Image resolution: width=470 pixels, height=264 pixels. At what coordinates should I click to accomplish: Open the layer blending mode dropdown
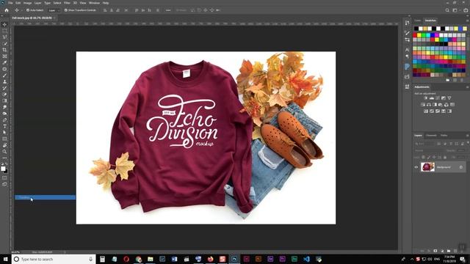pyautogui.click(x=429, y=150)
